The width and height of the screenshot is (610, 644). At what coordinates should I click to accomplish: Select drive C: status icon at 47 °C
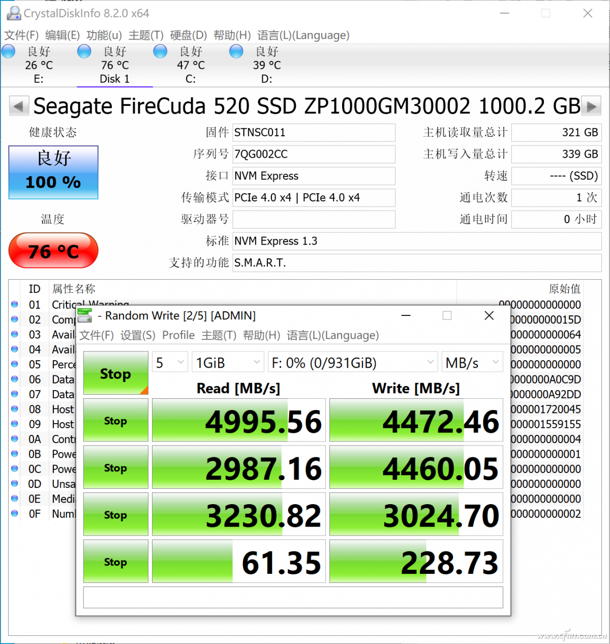(x=161, y=51)
